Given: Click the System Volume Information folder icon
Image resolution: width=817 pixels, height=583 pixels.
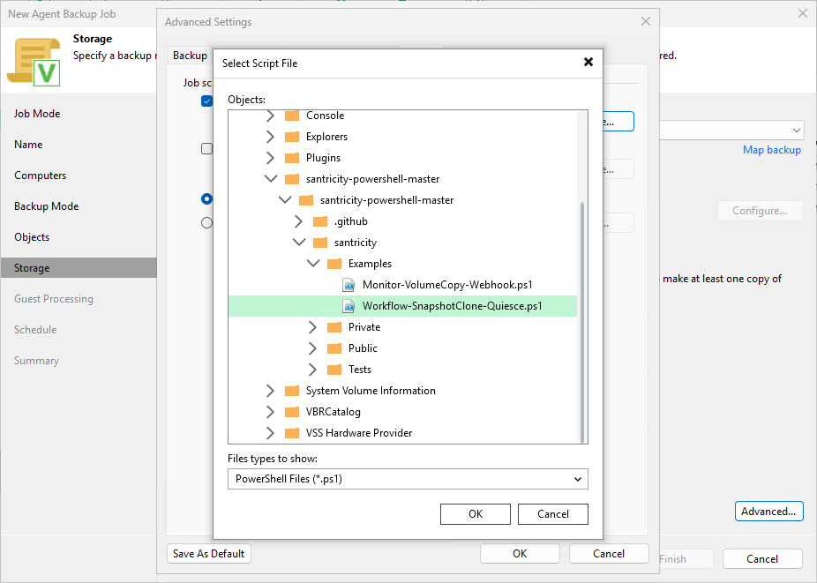Looking at the screenshot, I should [292, 391].
